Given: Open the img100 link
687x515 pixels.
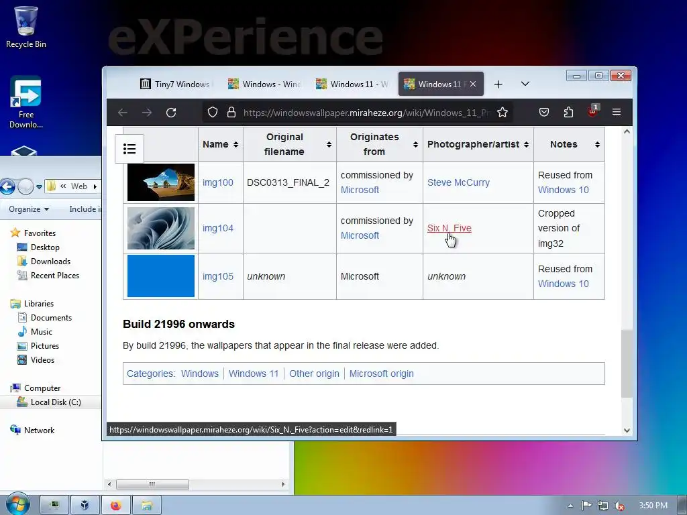Looking at the screenshot, I should [x=218, y=182].
